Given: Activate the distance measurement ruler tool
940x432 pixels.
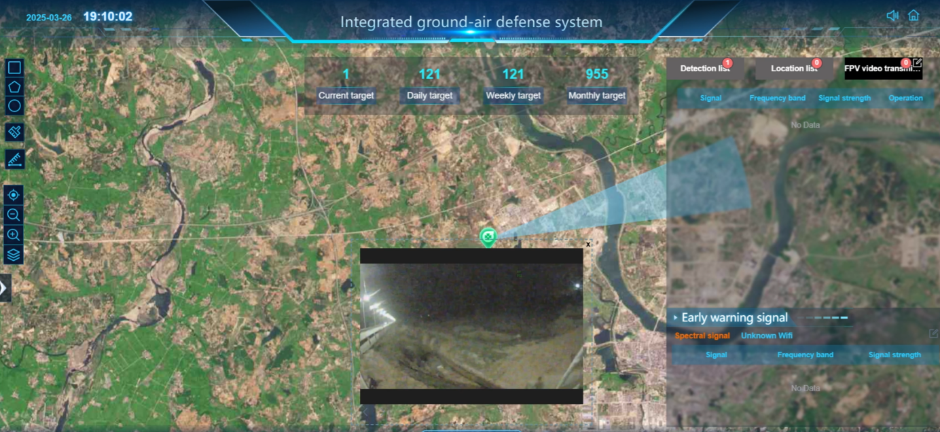Looking at the screenshot, I should click(x=14, y=160).
